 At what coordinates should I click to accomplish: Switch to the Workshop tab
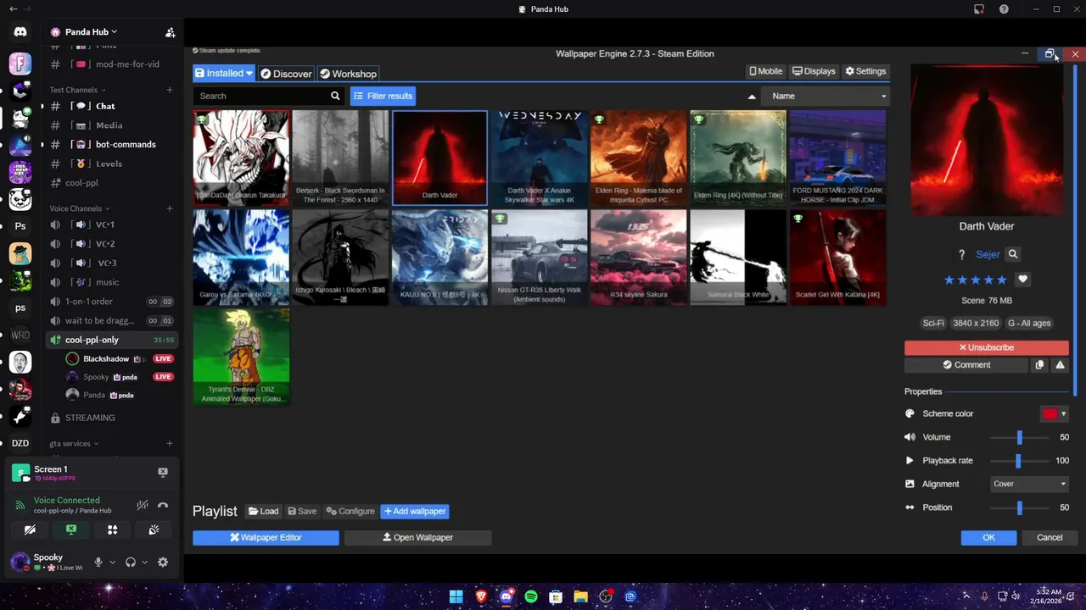coord(348,74)
